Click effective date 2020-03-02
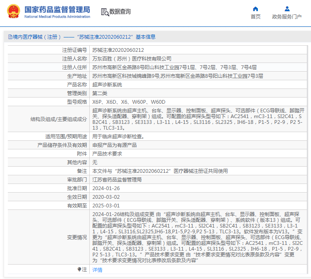The height and width of the screenshot is (279, 311). [x=106, y=197]
